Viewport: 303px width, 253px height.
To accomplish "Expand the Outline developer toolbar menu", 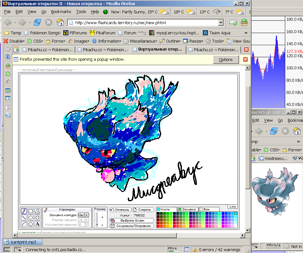I will pos(170,41).
